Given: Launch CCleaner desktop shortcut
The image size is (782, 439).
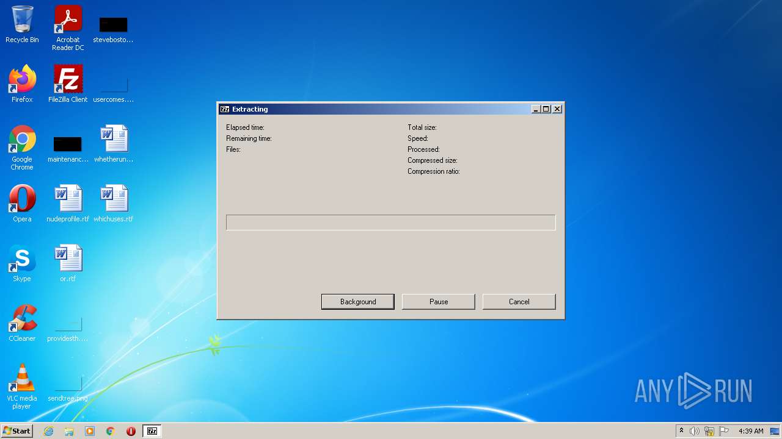Looking at the screenshot, I should [22, 323].
